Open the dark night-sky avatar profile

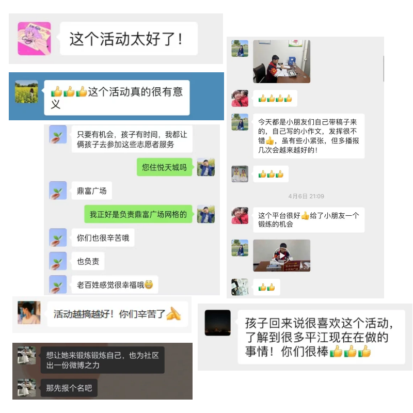[x=217, y=323]
